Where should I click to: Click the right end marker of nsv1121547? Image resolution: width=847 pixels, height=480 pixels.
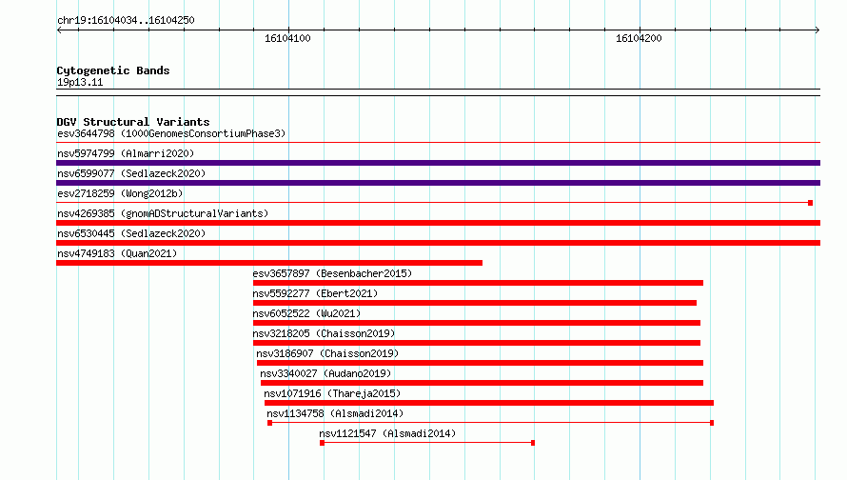click(533, 443)
